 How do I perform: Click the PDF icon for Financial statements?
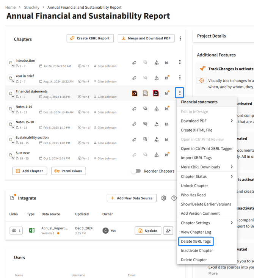pyautogui.click(x=156, y=93)
